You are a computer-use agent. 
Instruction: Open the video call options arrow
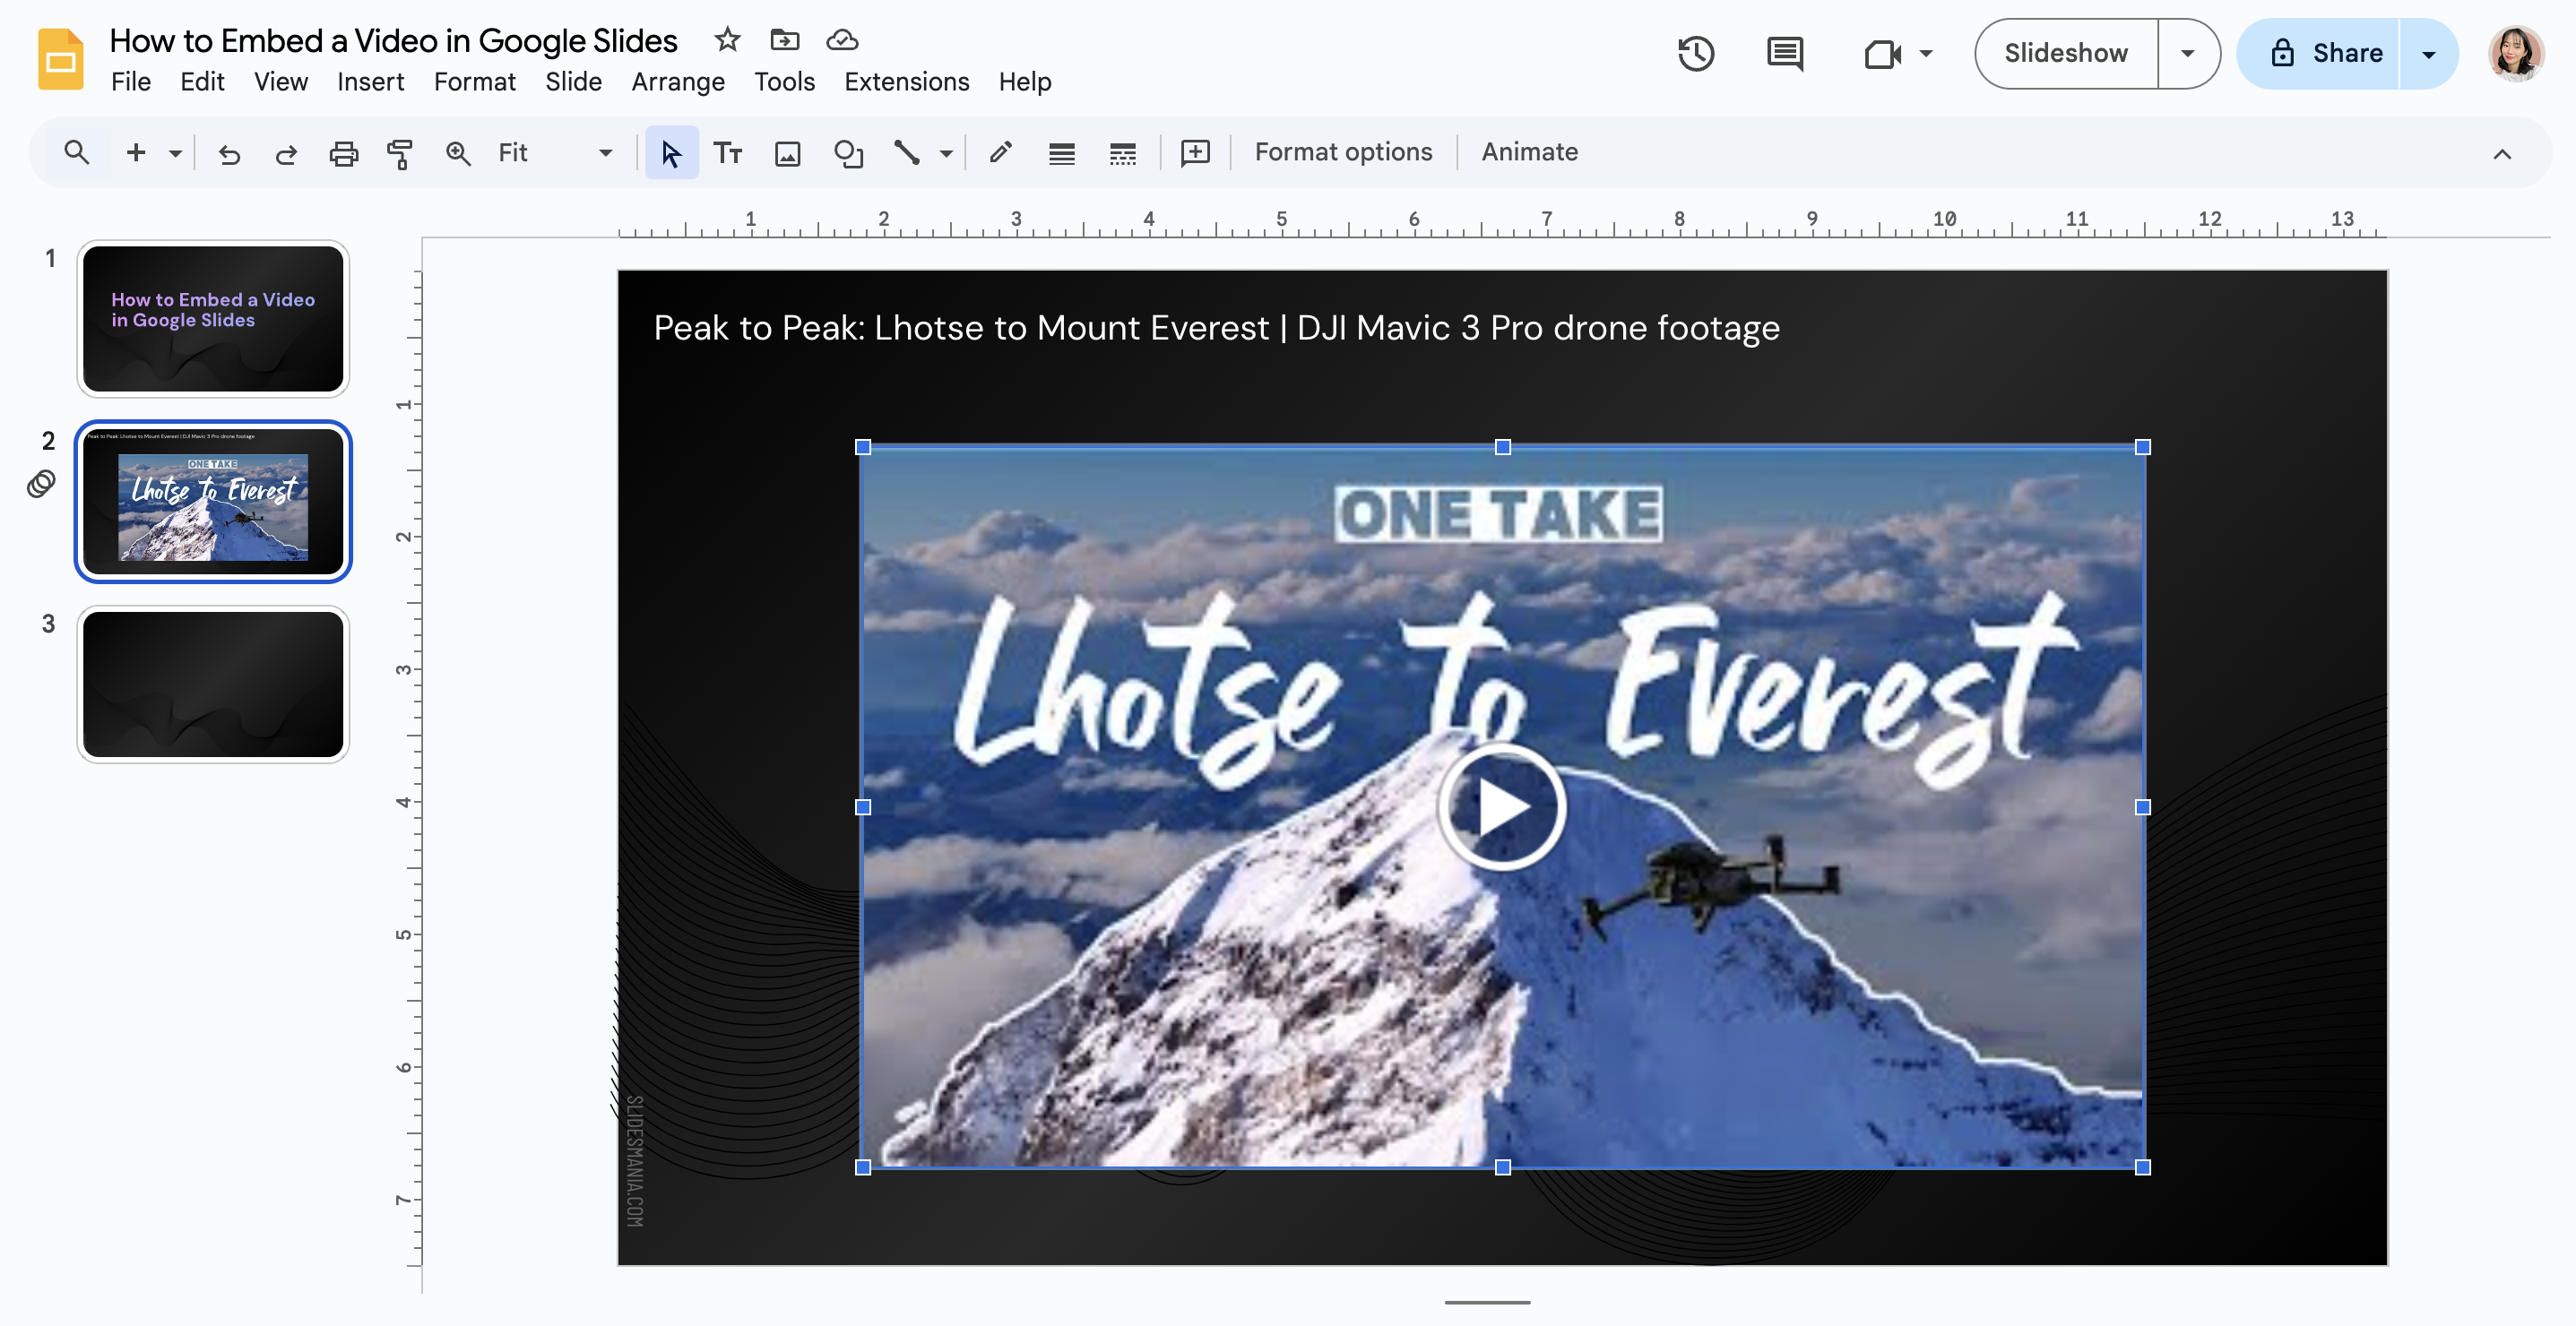[1926, 53]
